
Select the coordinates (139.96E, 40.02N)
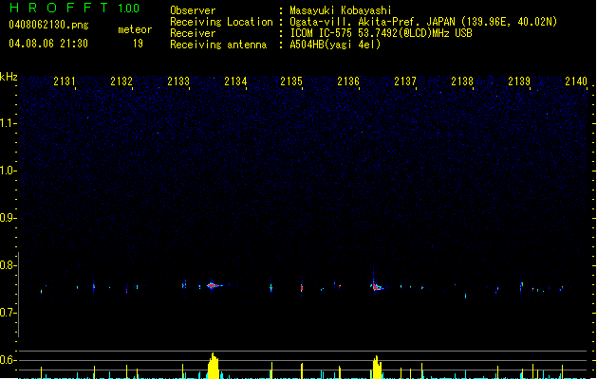(509, 22)
